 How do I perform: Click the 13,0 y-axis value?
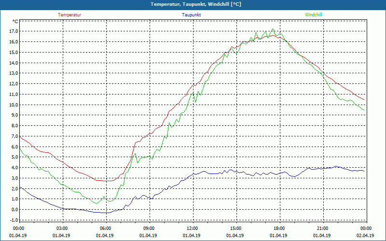pos(14,73)
